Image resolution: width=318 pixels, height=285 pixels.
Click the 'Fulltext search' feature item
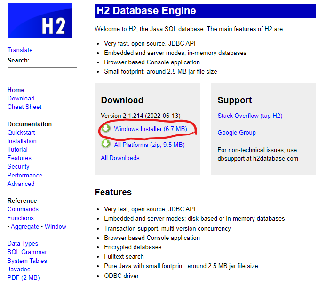click(x=124, y=257)
